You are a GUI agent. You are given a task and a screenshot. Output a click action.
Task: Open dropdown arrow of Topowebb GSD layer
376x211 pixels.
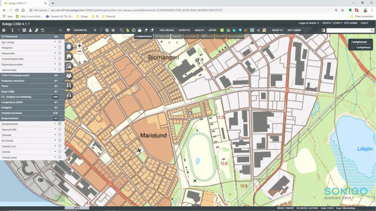click(55, 130)
